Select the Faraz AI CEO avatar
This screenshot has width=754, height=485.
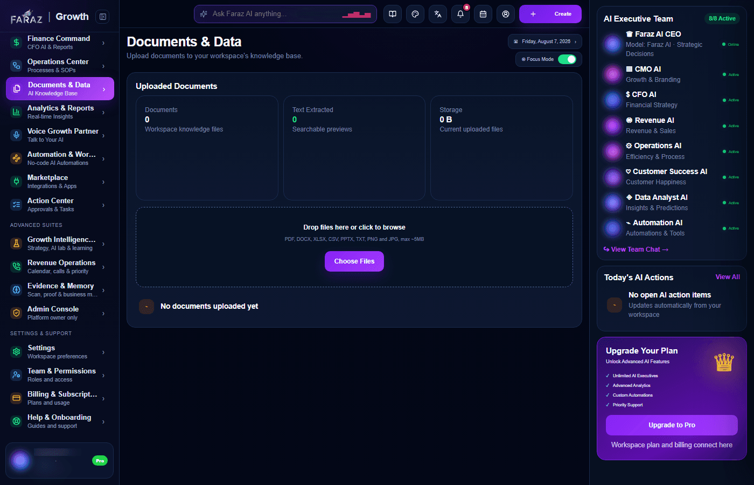click(613, 44)
